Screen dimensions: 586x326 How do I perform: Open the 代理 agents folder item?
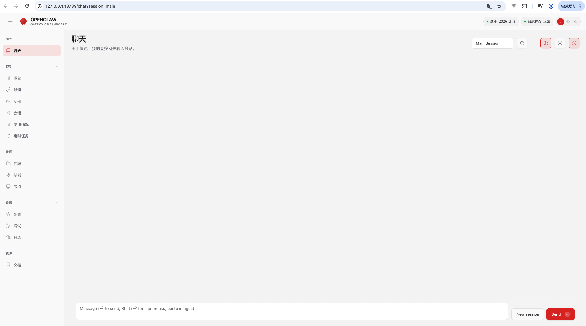[x=32, y=163]
